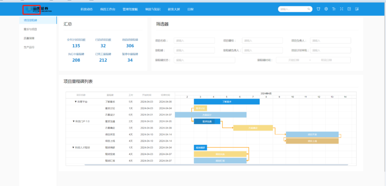Image resolution: width=386 pixels, height=186 pixels.
Task: Click the search magnifier icon in header
Action: click(309, 9)
